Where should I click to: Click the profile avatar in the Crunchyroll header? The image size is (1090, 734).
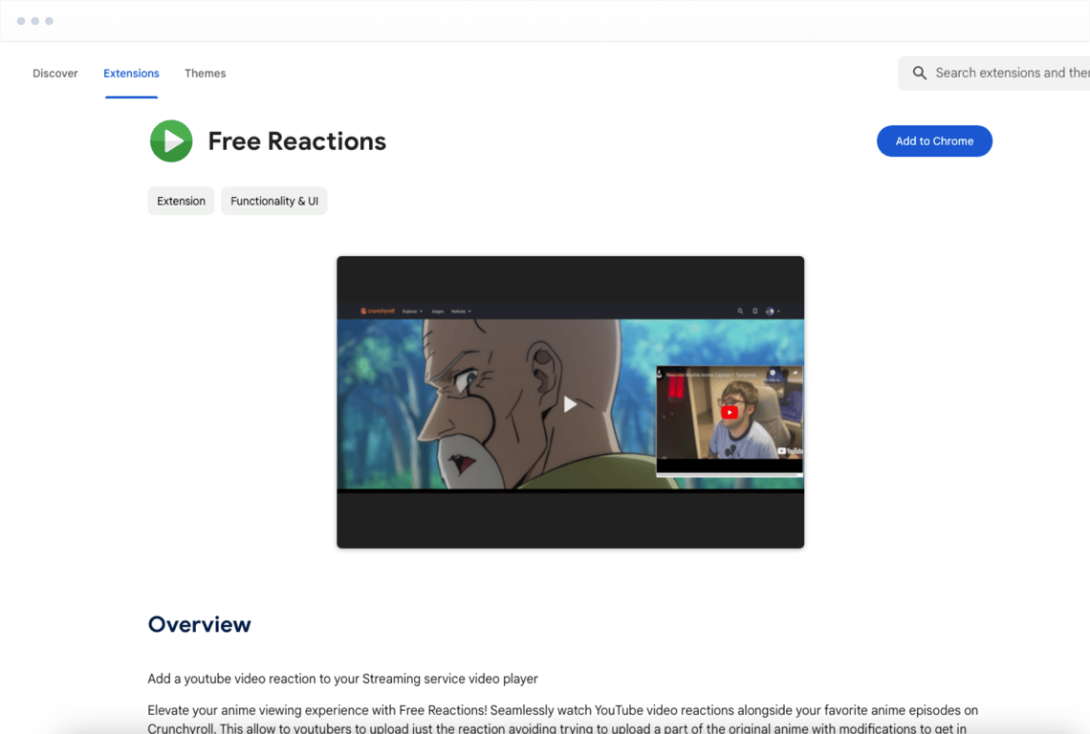click(x=770, y=312)
